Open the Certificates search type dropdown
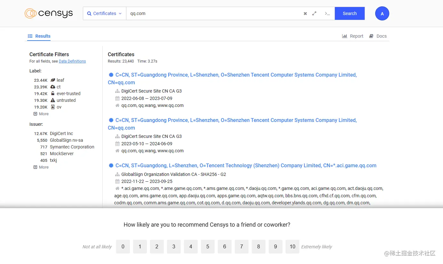 pos(105,13)
